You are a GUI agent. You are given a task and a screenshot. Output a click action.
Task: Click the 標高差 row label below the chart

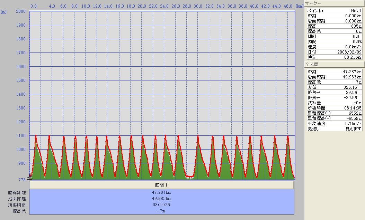point(19,211)
